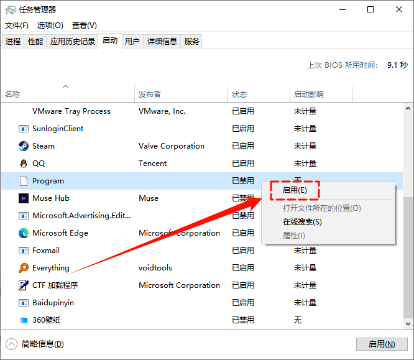This screenshot has width=414, height=360.
Task: Click the CTF 加载程序 pen icon
Action: (x=24, y=285)
